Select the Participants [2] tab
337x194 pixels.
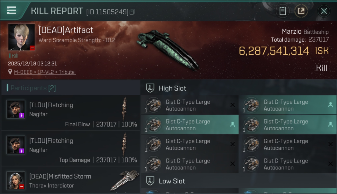(33, 88)
